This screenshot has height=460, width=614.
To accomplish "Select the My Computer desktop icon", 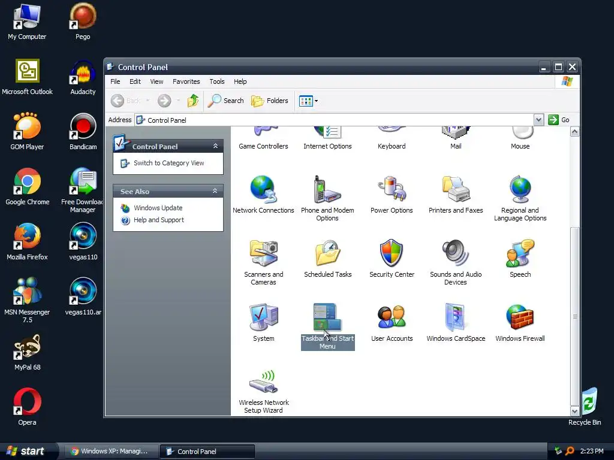I will (x=27, y=22).
